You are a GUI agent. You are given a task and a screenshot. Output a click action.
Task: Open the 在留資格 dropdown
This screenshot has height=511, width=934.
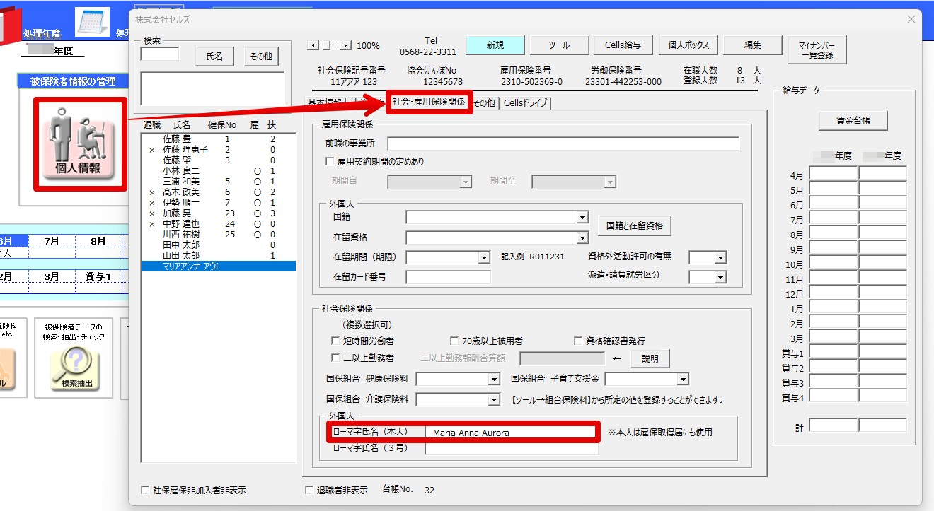coord(582,237)
